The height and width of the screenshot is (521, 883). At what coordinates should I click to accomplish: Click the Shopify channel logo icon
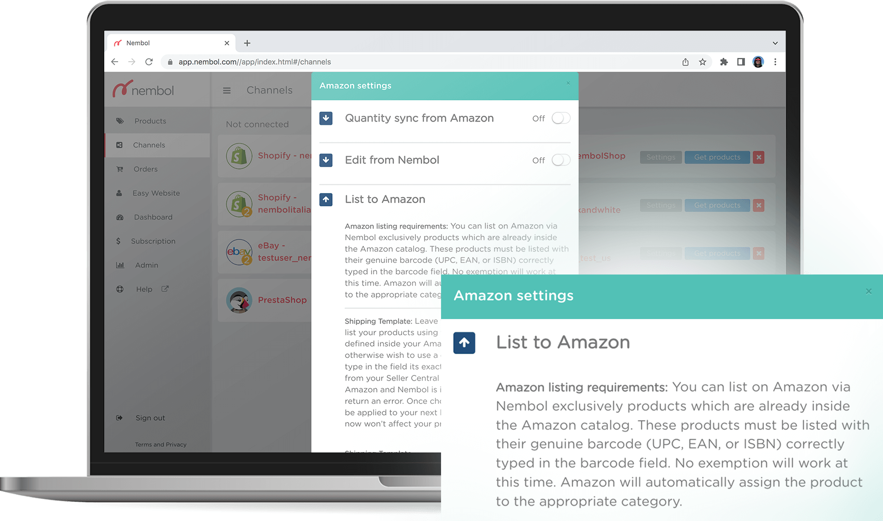click(239, 156)
